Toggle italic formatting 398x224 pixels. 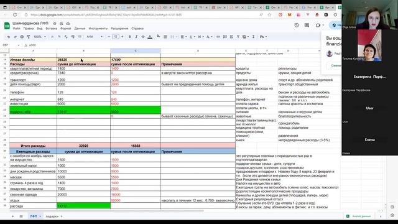tap(136, 37)
